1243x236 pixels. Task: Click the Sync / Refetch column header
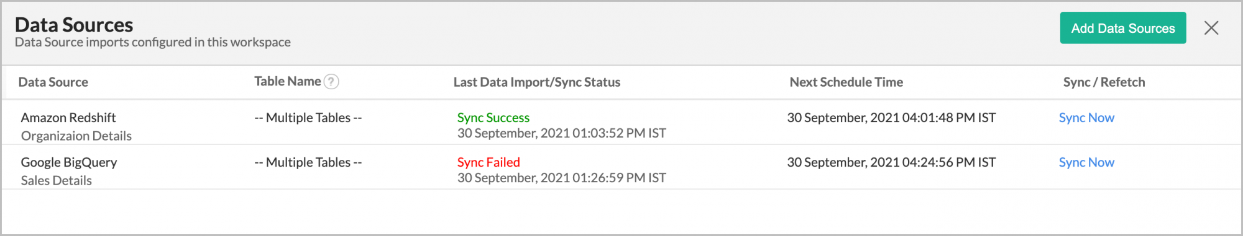coord(1104,82)
